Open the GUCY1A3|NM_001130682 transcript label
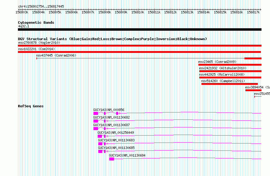This screenshot has height=176, width=270. point(111,117)
